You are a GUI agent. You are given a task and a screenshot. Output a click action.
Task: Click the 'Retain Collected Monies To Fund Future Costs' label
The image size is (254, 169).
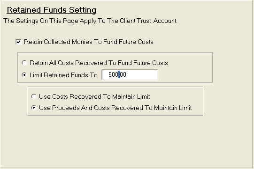coord(89,42)
